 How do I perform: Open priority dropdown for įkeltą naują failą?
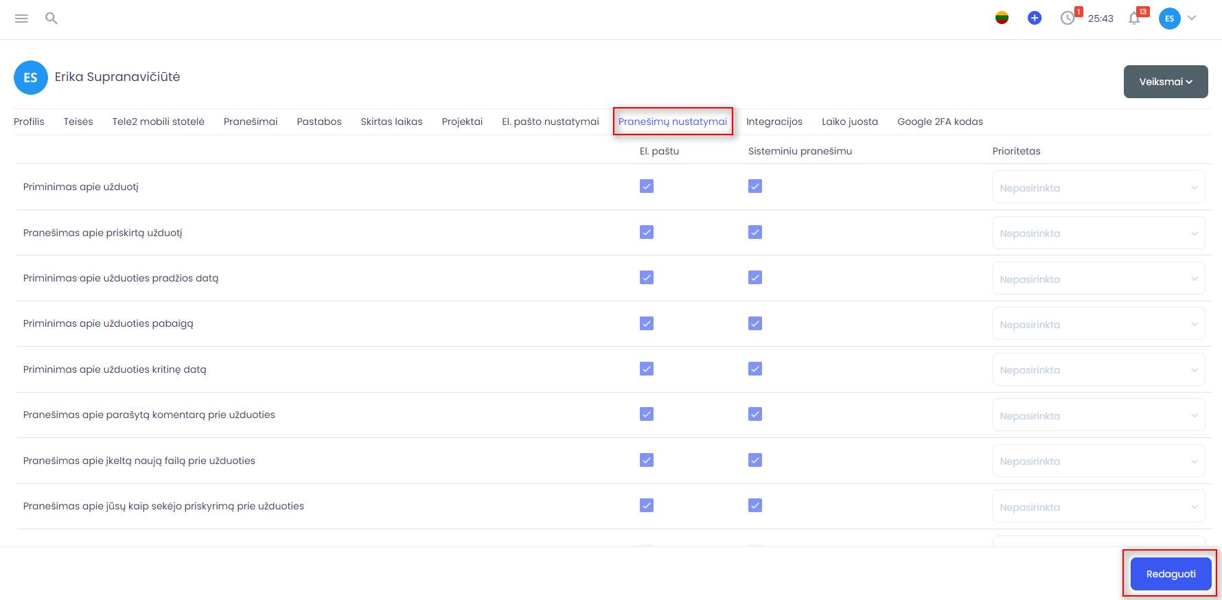(1098, 461)
